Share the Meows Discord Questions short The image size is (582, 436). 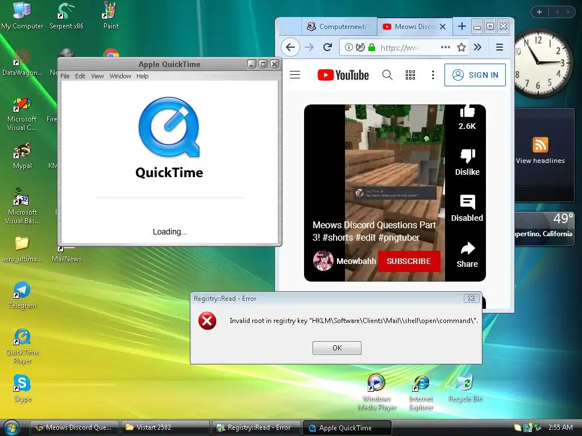point(467,249)
